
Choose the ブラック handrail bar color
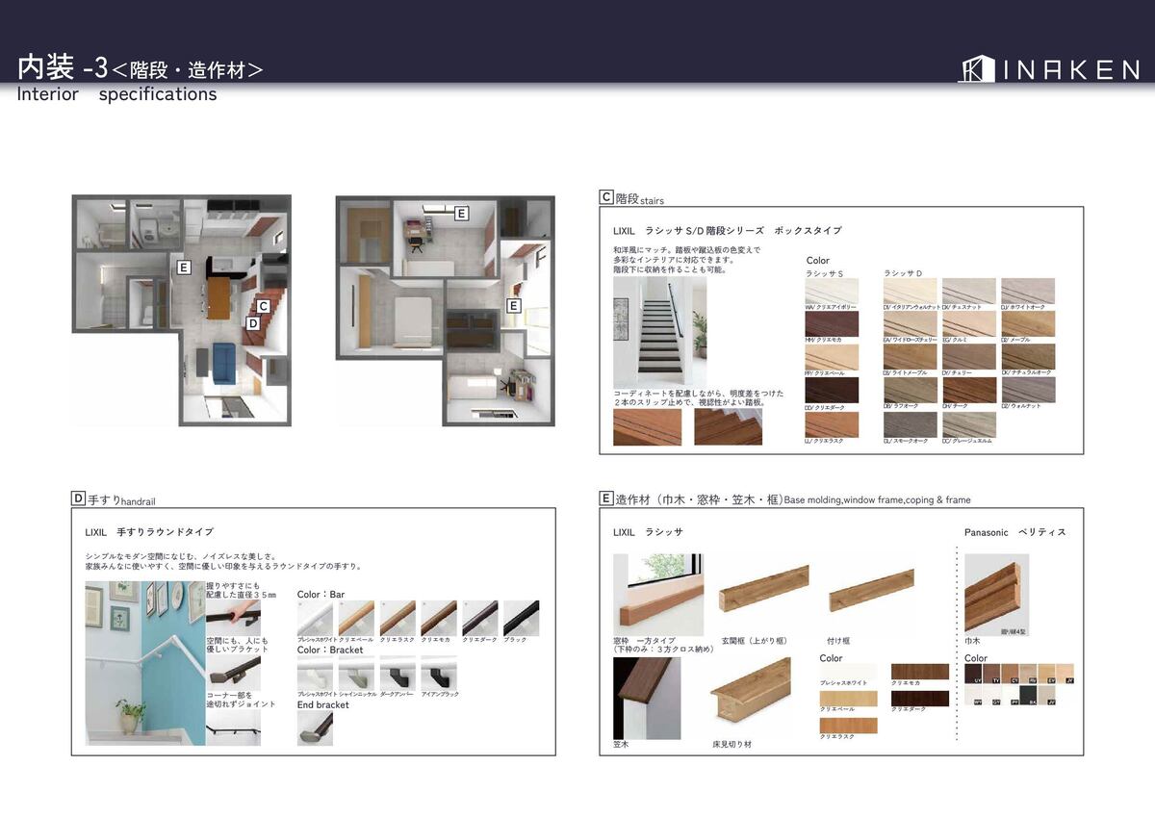521,618
